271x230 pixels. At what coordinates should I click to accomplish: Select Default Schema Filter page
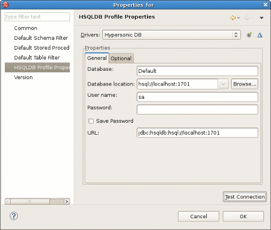(41, 38)
